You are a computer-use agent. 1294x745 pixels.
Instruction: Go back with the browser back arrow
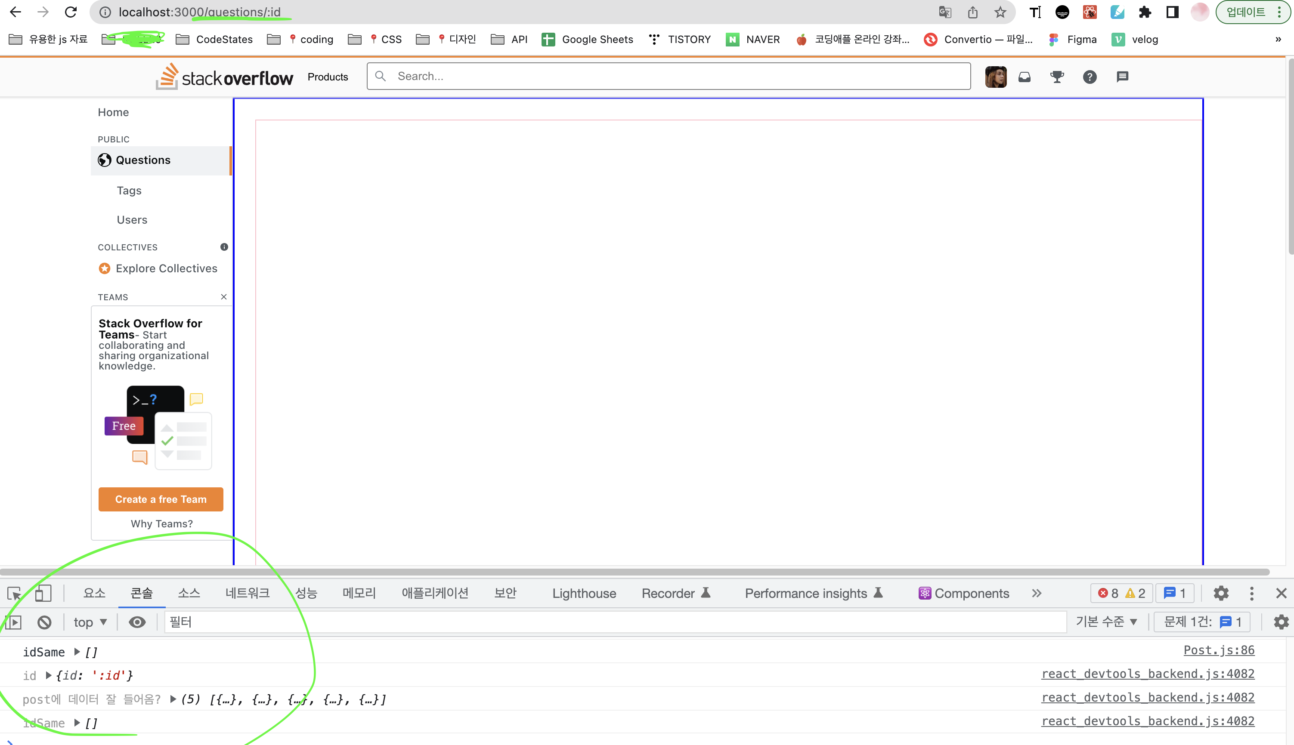(x=15, y=12)
